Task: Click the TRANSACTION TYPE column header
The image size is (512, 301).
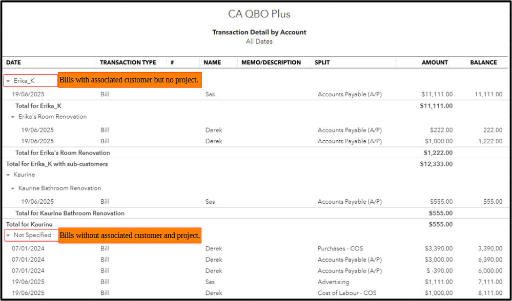Action: (128, 62)
